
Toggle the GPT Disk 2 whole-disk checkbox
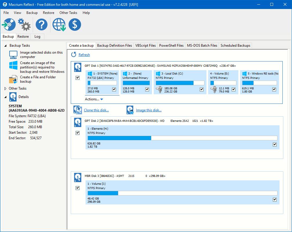coord(78,133)
